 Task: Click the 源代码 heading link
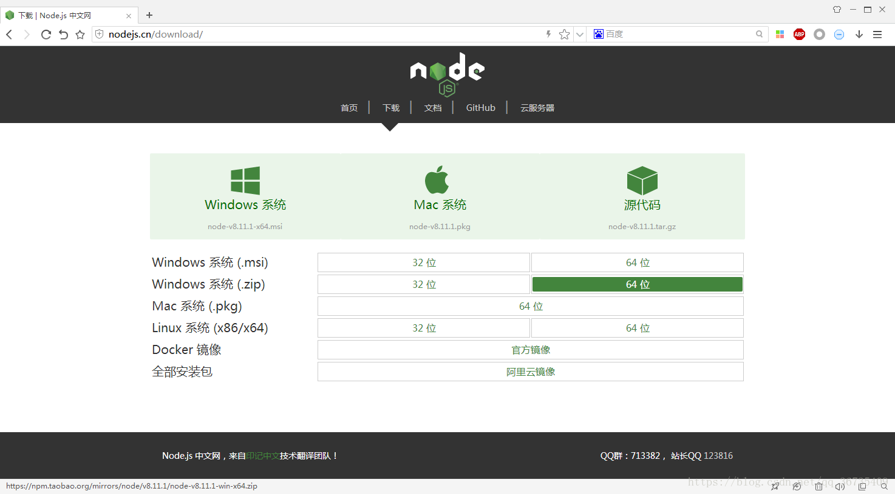click(x=642, y=205)
